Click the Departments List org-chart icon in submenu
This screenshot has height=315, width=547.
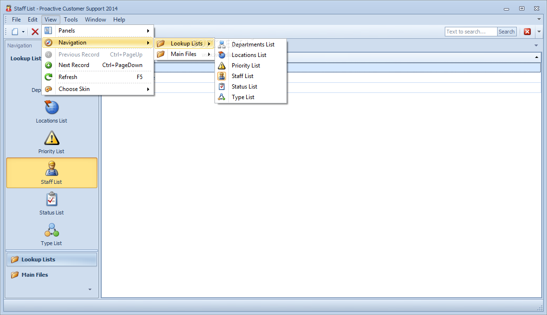click(222, 45)
